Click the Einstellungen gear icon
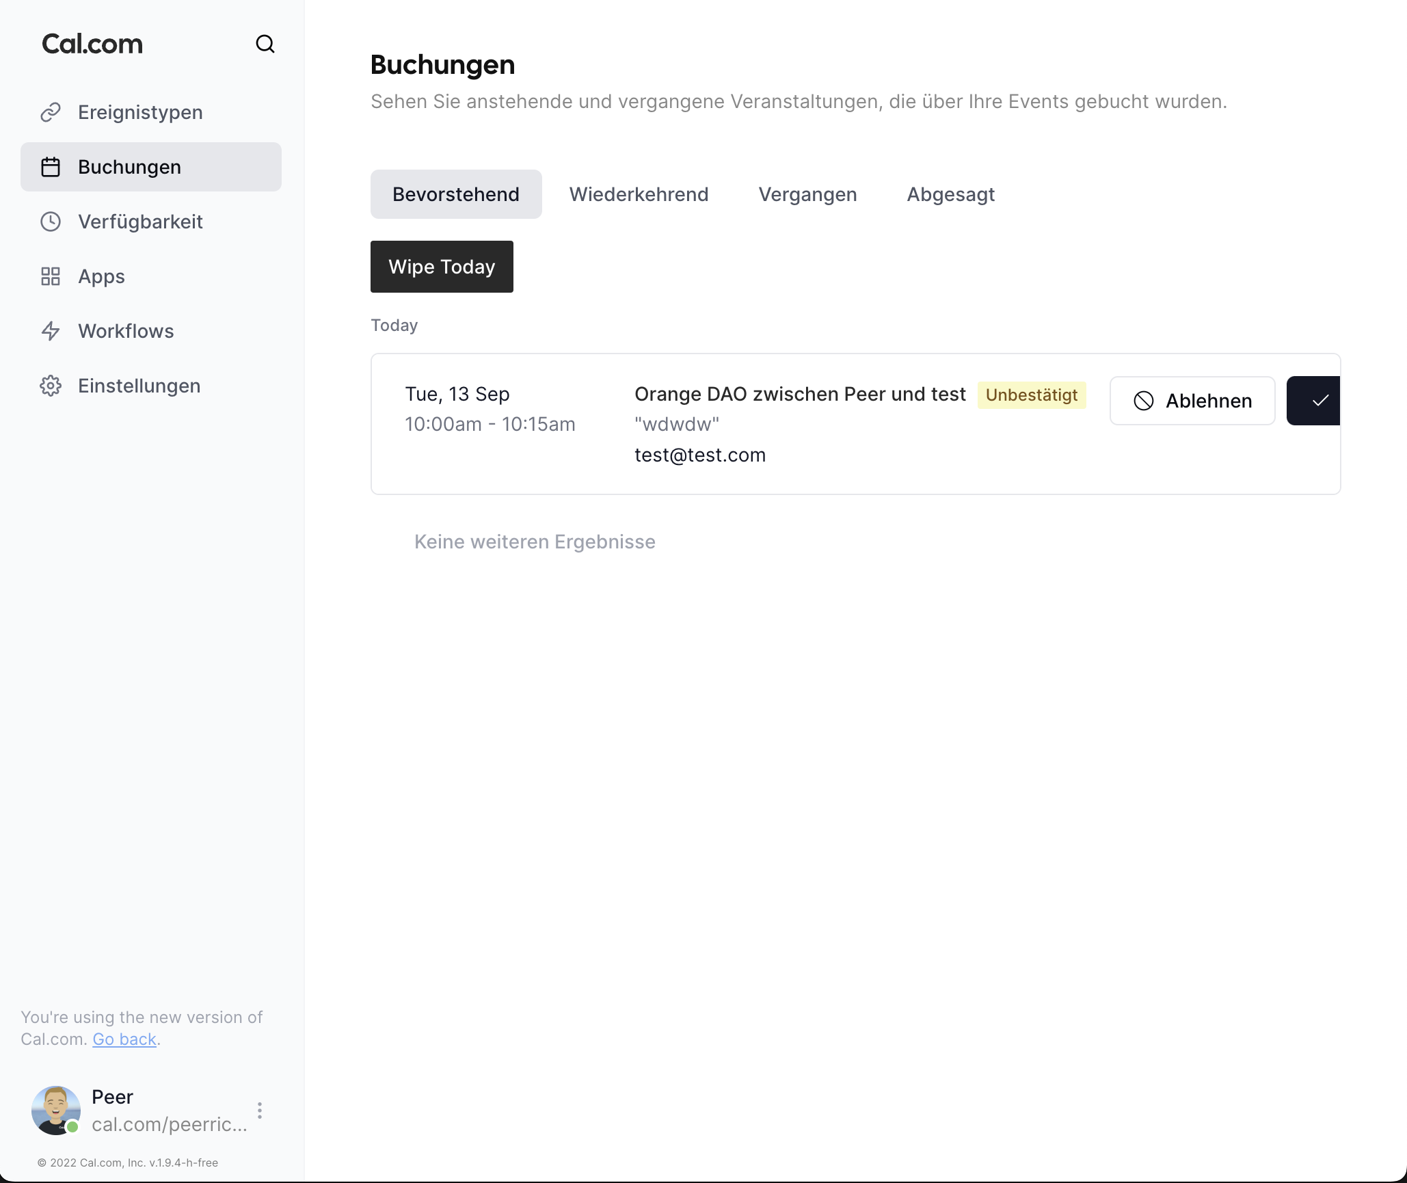This screenshot has height=1183, width=1407. coord(51,386)
